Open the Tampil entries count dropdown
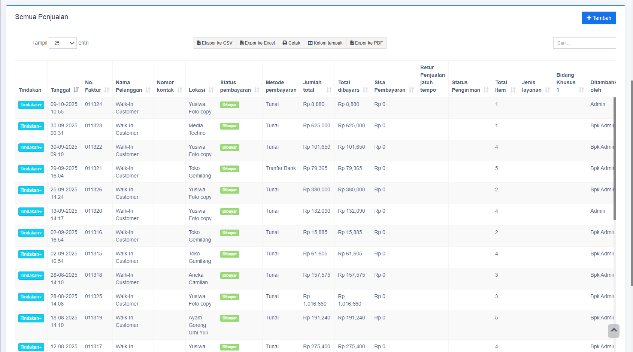Image resolution: width=633 pixels, height=352 pixels. click(x=63, y=43)
